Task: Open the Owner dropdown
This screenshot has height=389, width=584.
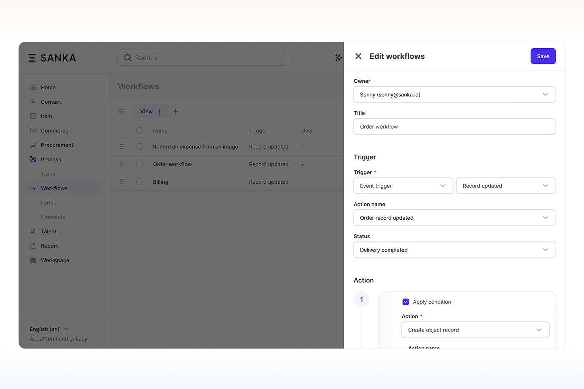Action: 454,95
